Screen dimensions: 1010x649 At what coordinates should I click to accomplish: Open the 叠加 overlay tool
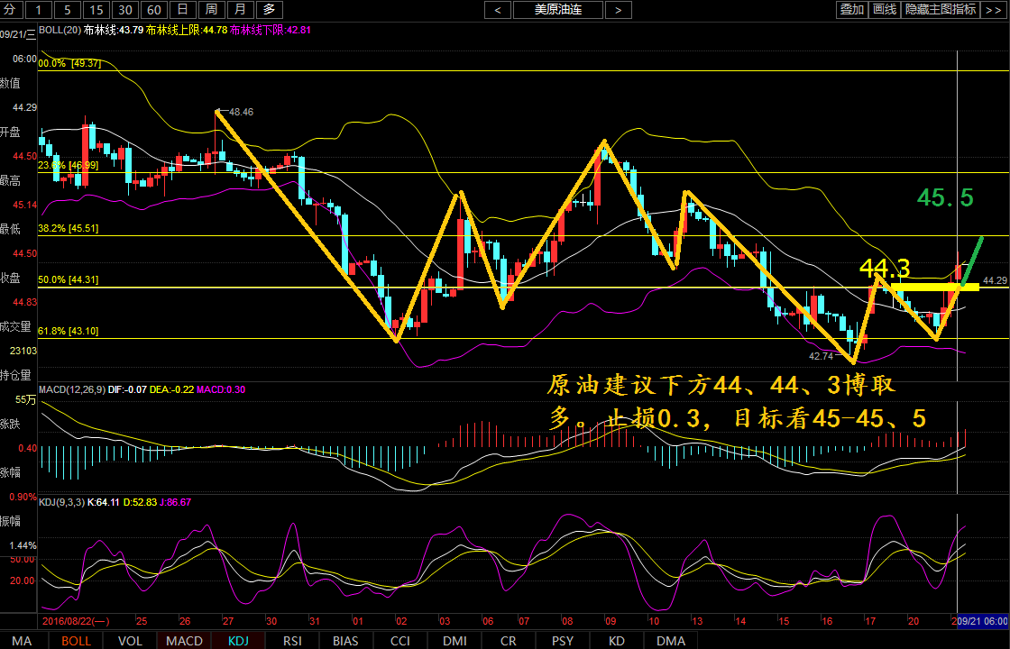click(x=851, y=10)
